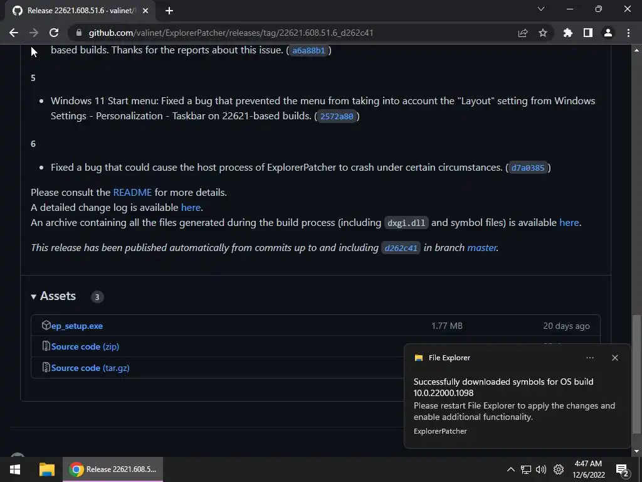Click the scrollbar down arrow

tap(636, 451)
